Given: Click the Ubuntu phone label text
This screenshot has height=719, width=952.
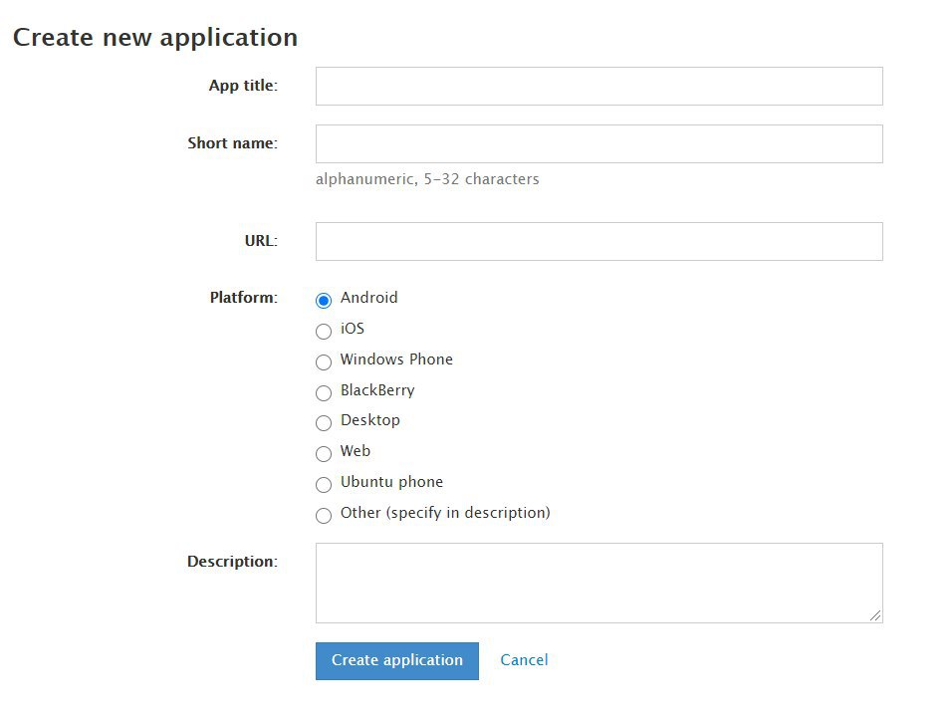Looking at the screenshot, I should tap(391, 482).
